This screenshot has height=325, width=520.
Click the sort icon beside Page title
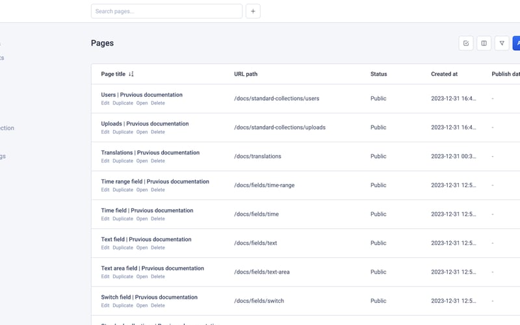[131, 74]
